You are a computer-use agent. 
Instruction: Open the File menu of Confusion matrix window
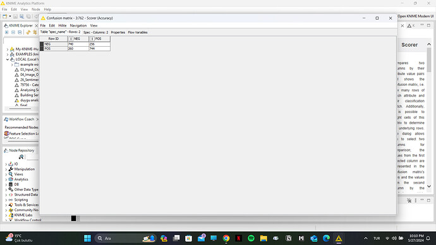(43, 25)
